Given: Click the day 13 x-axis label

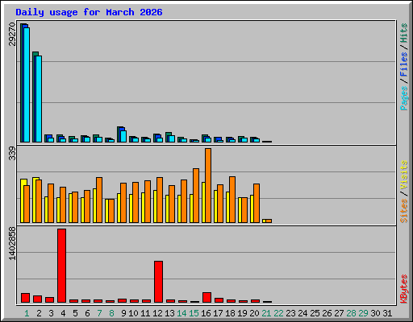Looking at the screenshot, I should [169, 313].
